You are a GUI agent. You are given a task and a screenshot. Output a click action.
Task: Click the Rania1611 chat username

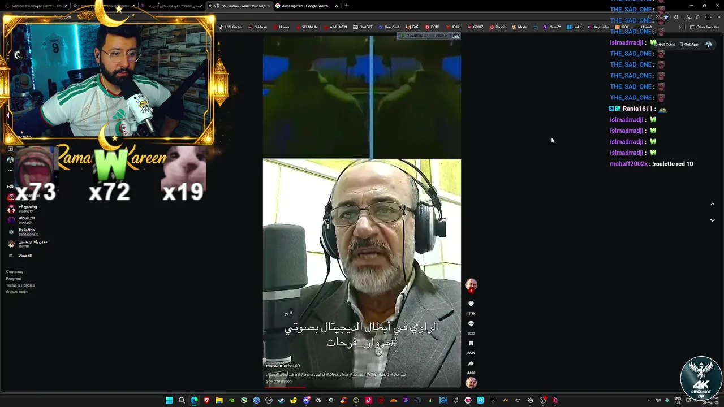pyautogui.click(x=637, y=109)
